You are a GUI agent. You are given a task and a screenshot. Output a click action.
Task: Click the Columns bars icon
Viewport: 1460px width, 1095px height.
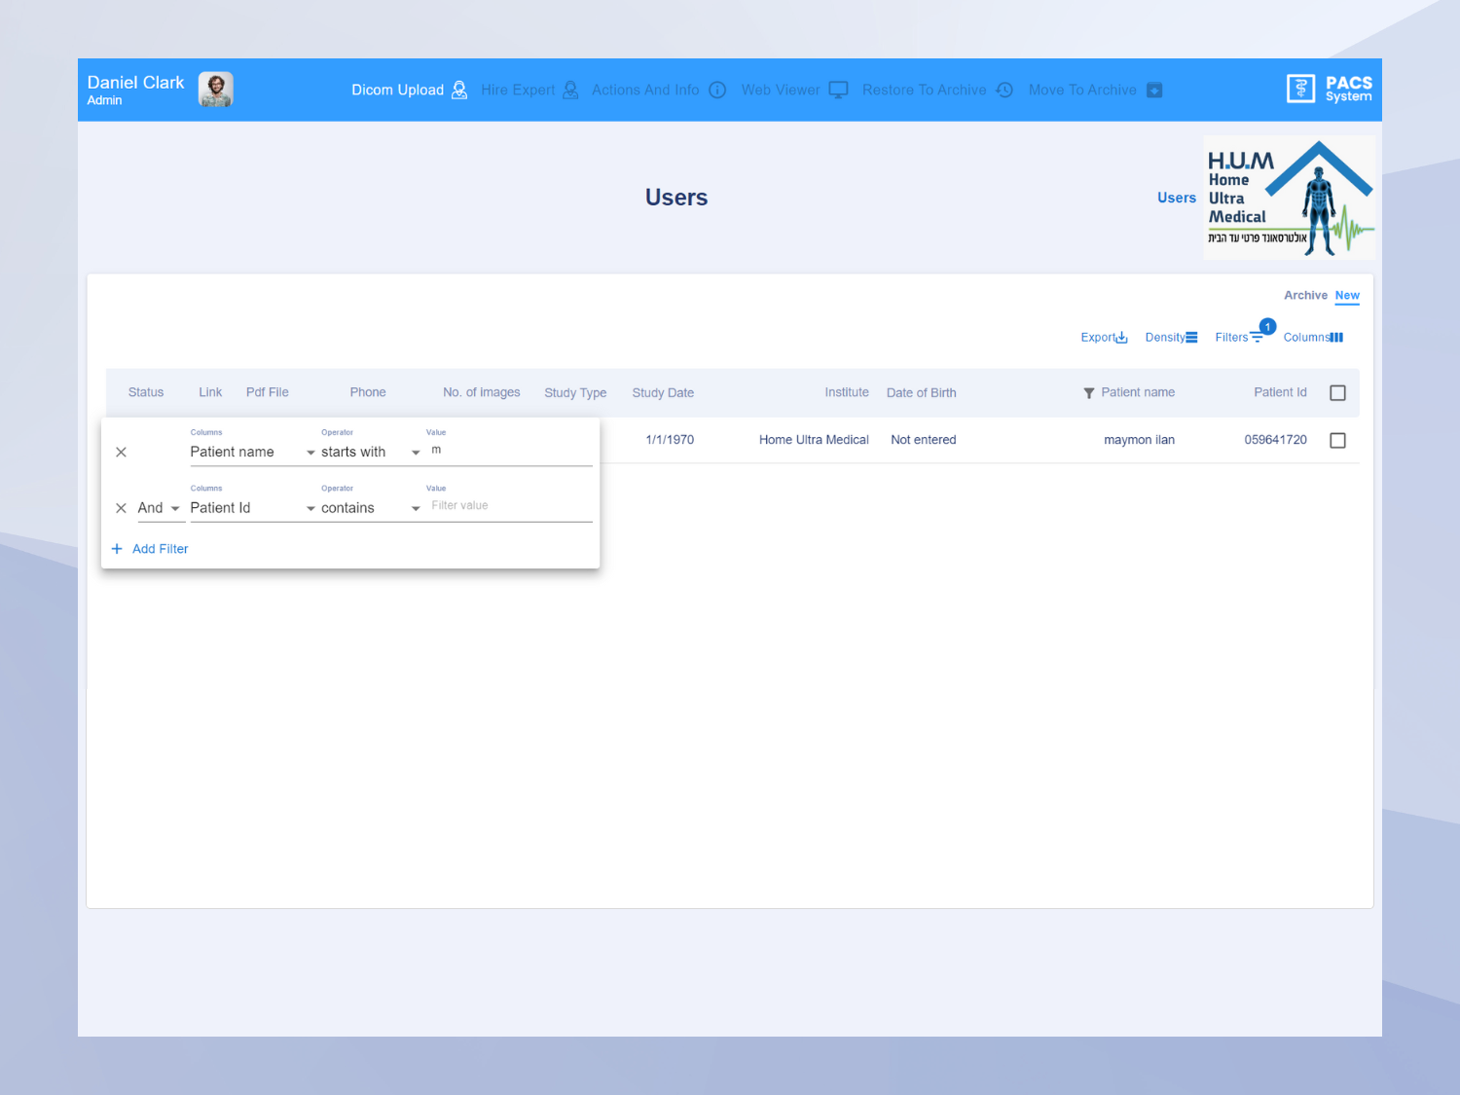click(1336, 337)
